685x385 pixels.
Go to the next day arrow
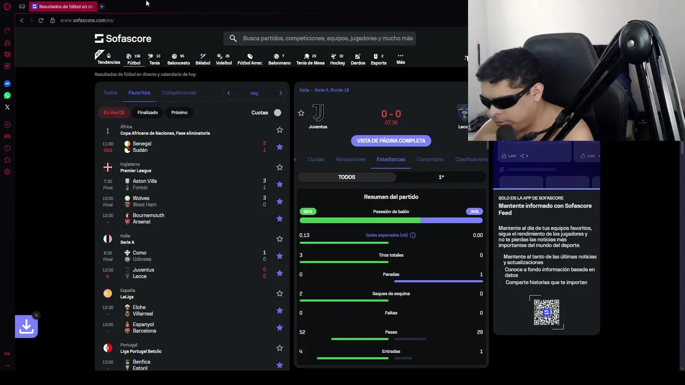[280, 93]
